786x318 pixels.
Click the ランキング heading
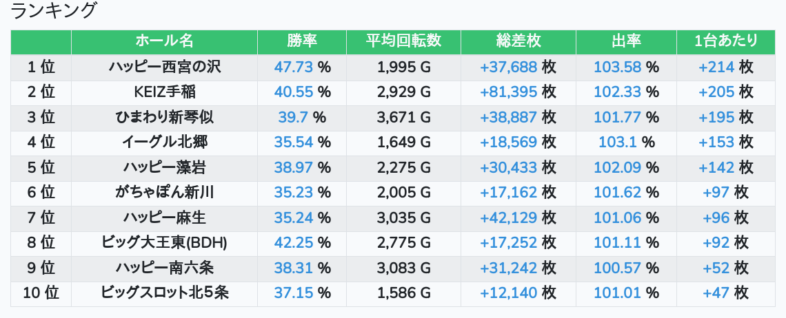[54, 11]
